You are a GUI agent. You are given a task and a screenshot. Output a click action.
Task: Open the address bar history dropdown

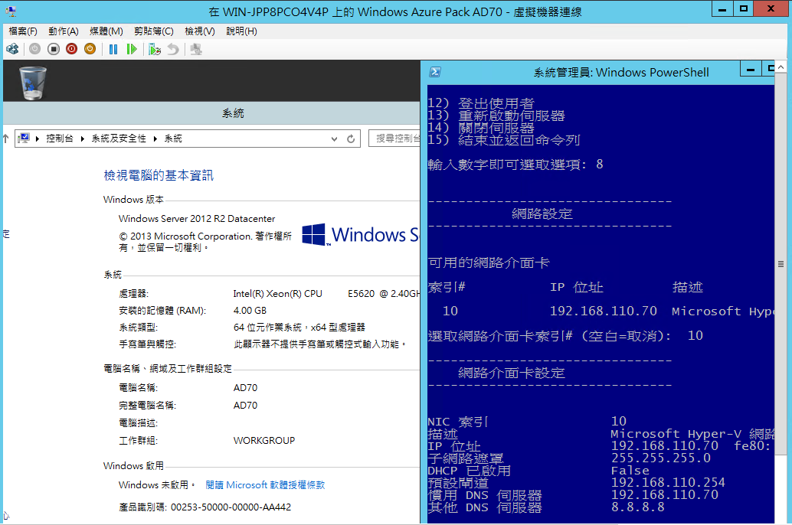[334, 139]
